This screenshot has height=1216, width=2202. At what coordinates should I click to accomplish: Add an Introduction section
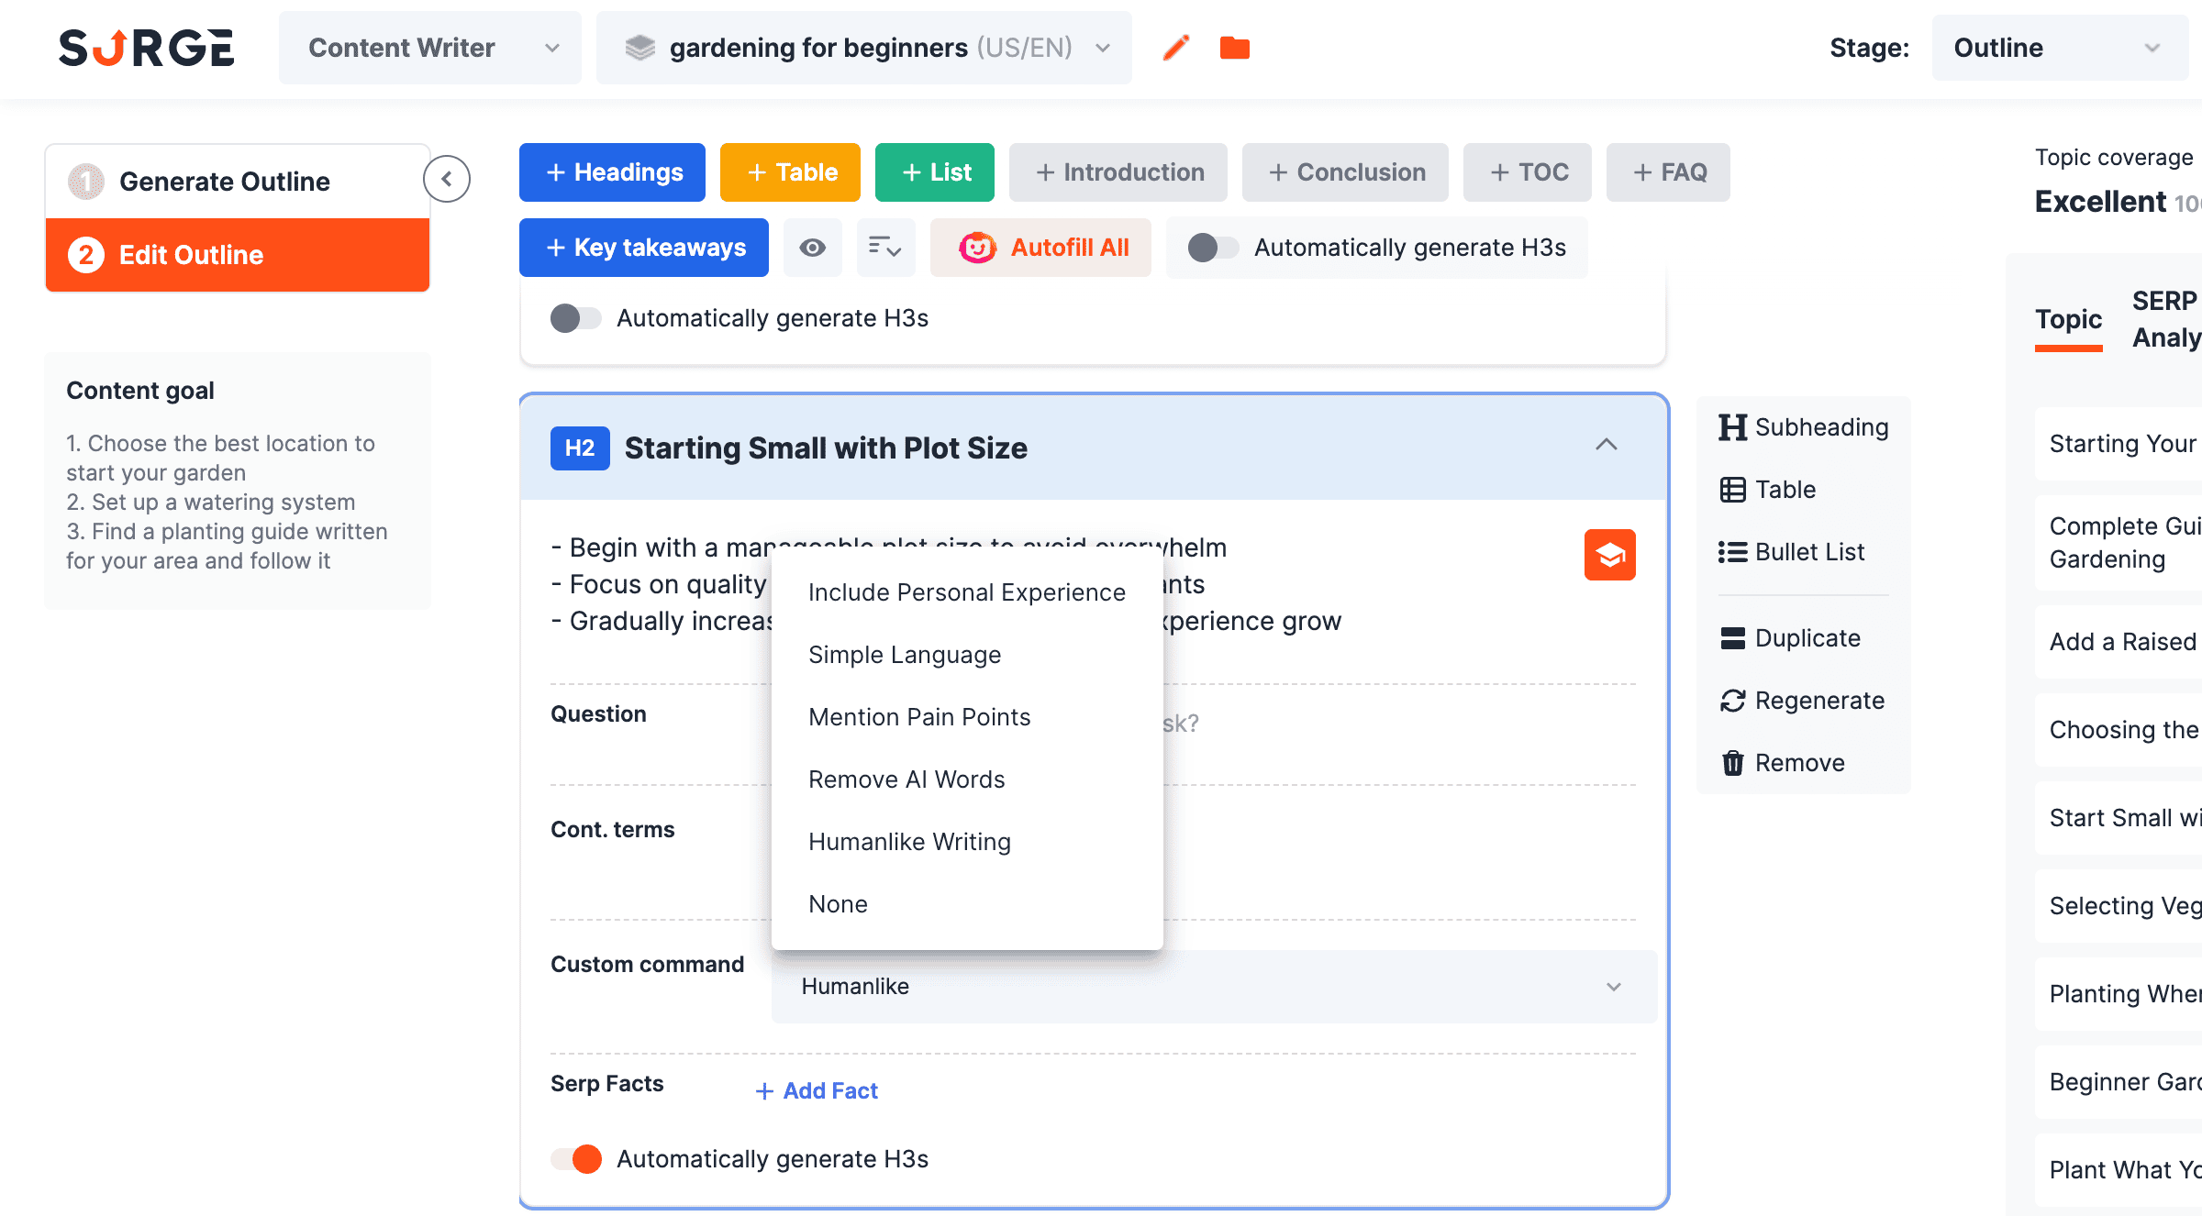pyautogui.click(x=1118, y=172)
